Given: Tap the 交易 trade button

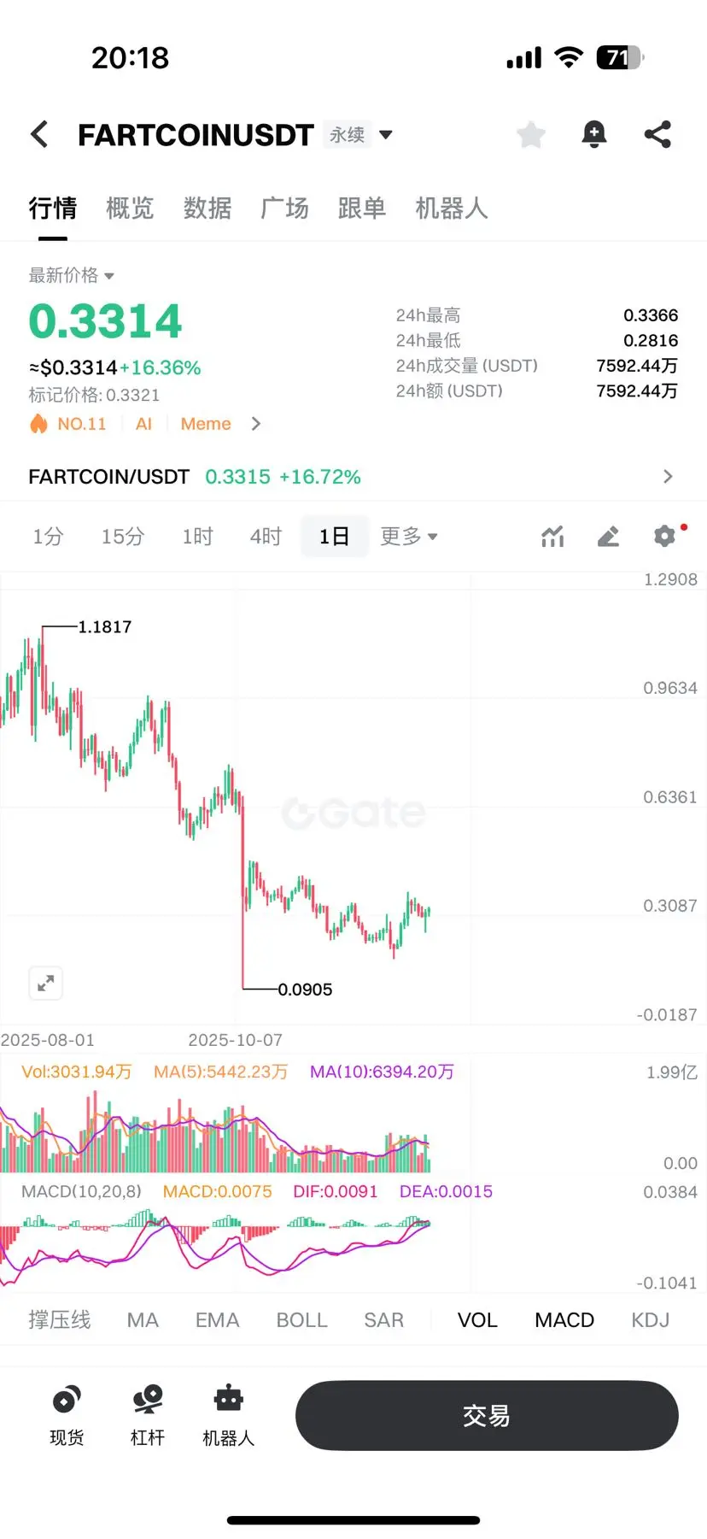Looking at the screenshot, I should (x=487, y=1415).
